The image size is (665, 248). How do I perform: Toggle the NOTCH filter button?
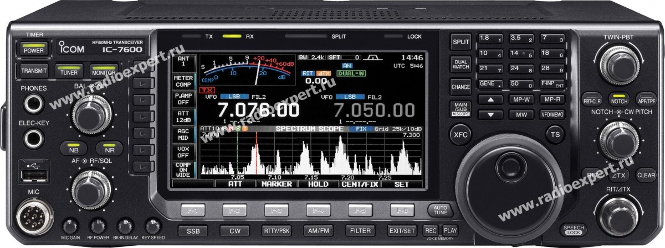(x=619, y=102)
